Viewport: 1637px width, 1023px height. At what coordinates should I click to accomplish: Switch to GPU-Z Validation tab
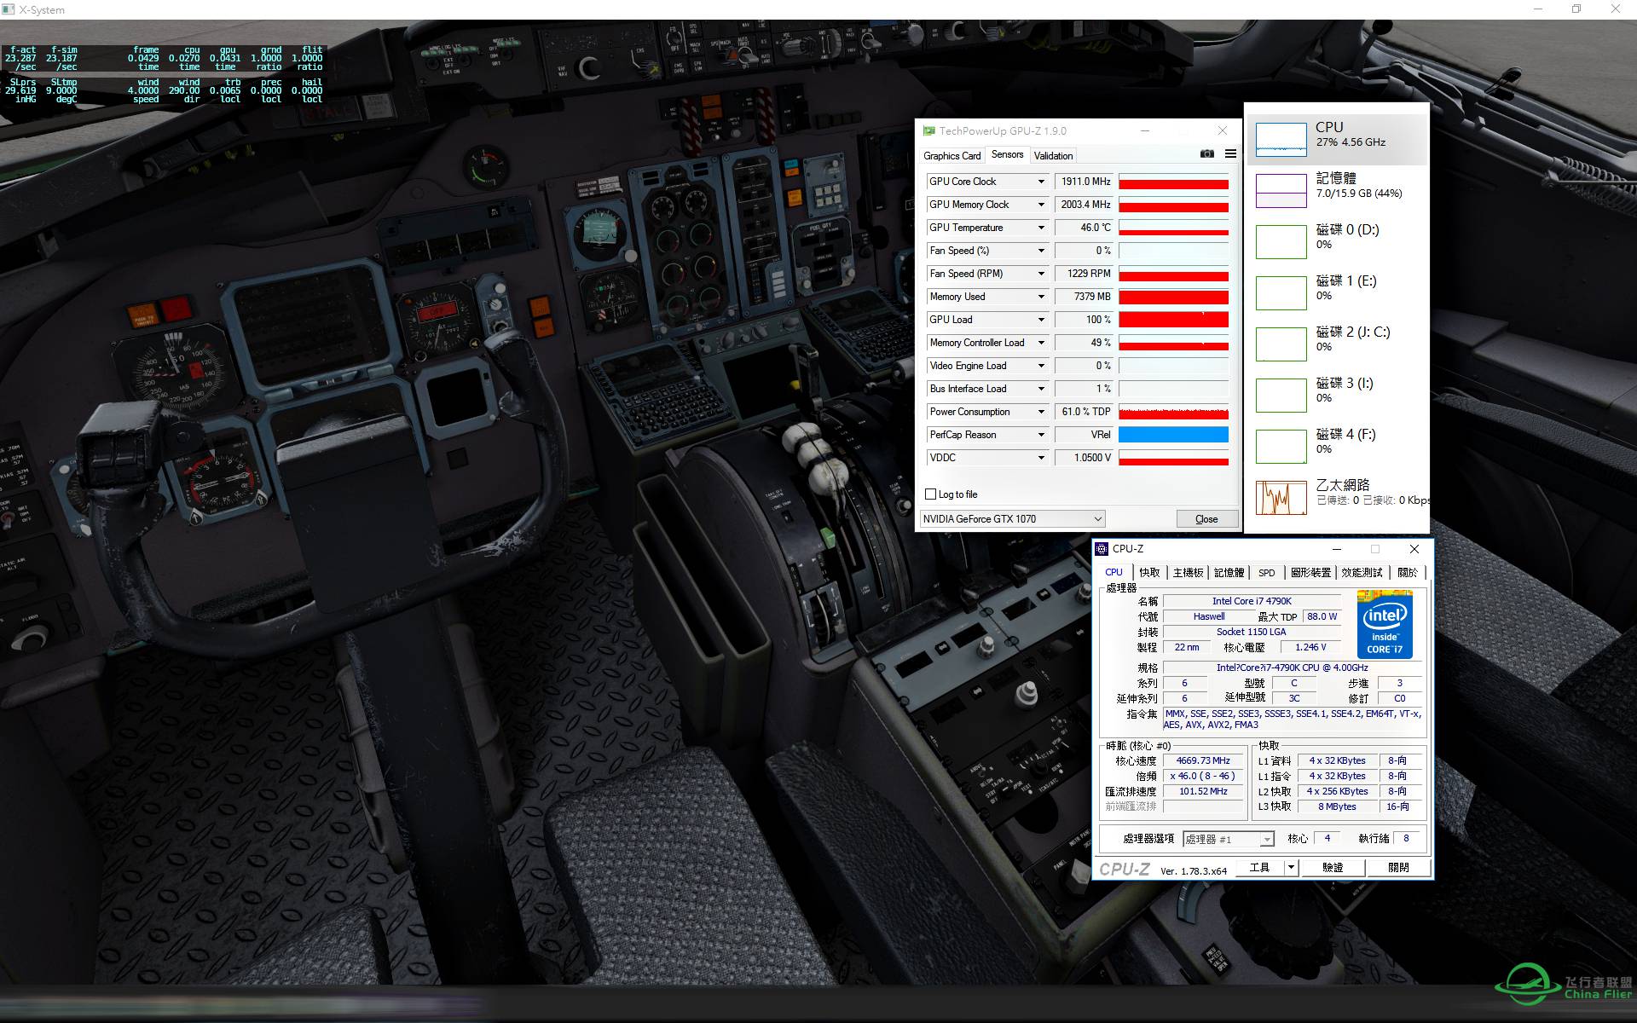tap(1053, 156)
